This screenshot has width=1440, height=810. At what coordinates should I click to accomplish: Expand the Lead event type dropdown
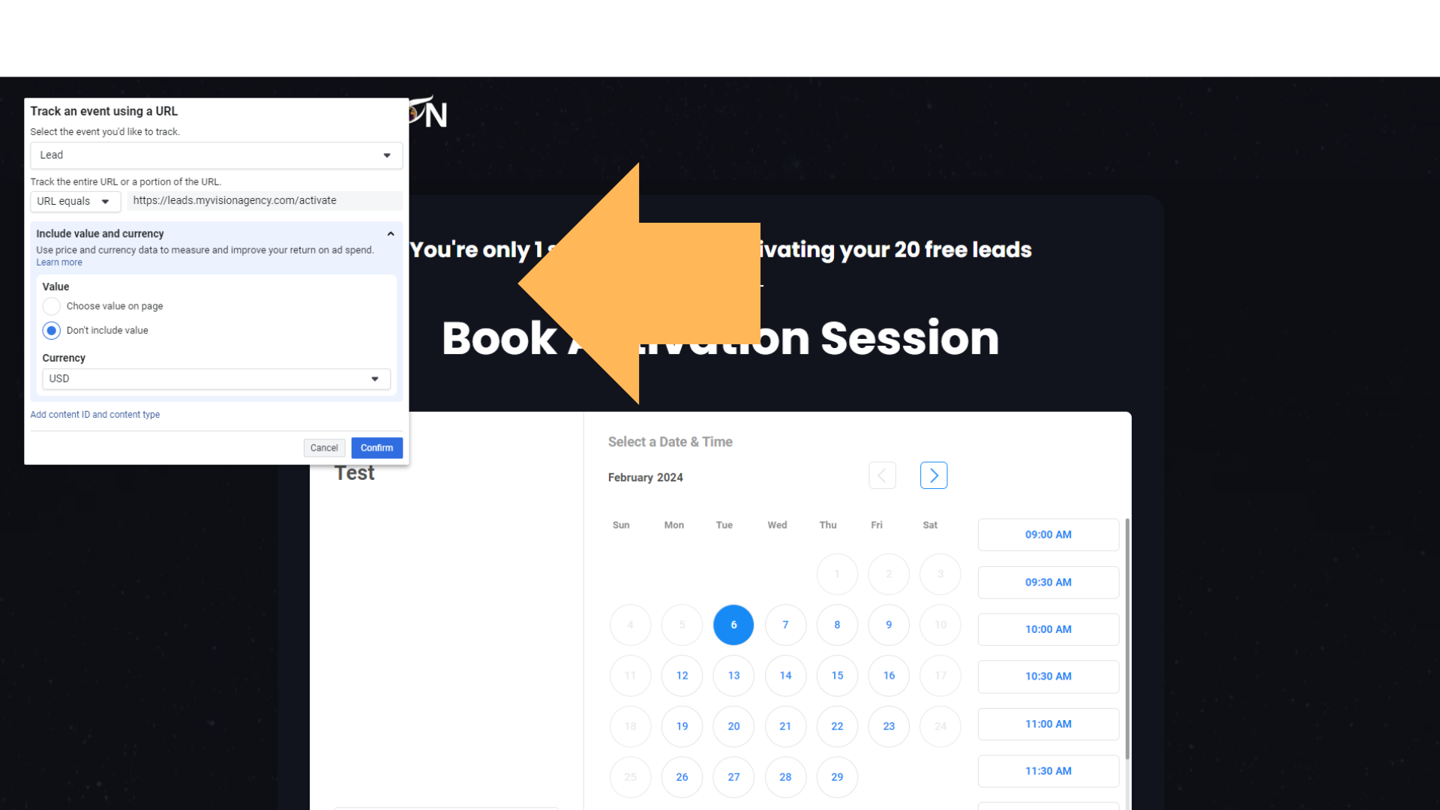(x=387, y=155)
